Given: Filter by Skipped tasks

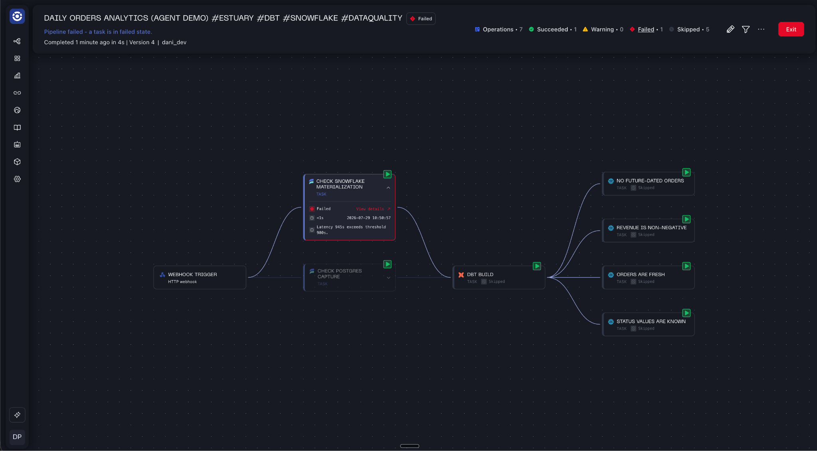Looking at the screenshot, I should [689, 29].
